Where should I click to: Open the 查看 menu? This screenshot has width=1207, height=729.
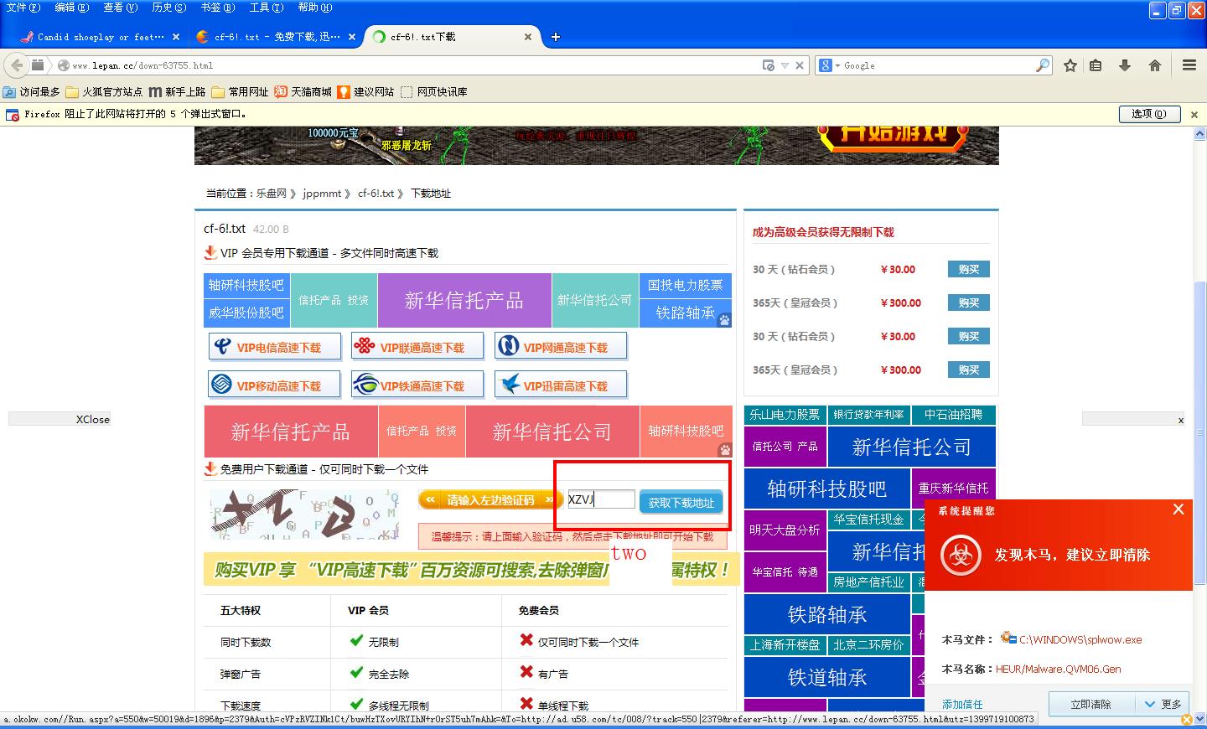pyautogui.click(x=120, y=8)
